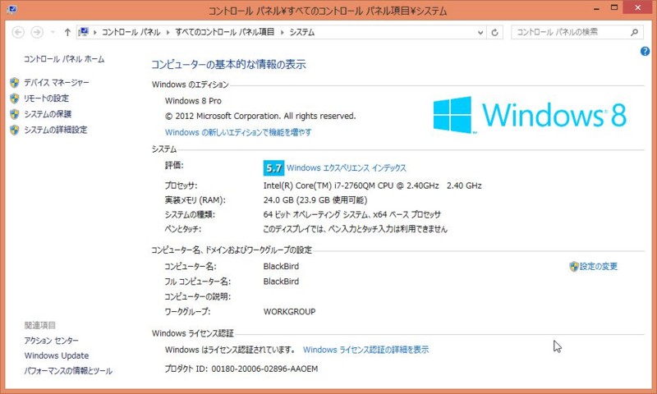Click the 5.7 rating badge
The width and height of the screenshot is (657, 394).
pyautogui.click(x=273, y=168)
